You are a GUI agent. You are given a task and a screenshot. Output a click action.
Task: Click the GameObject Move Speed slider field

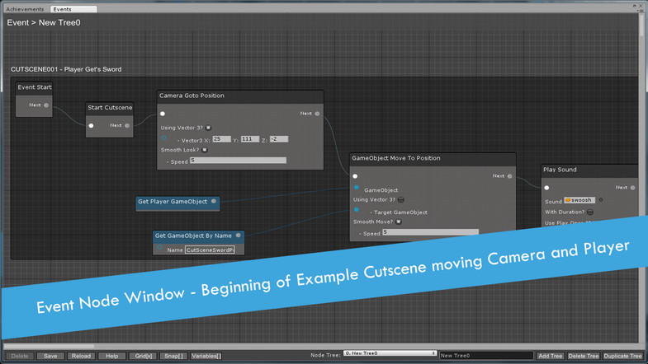pos(431,232)
